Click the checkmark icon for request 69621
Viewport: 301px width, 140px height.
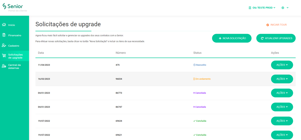click(194, 135)
